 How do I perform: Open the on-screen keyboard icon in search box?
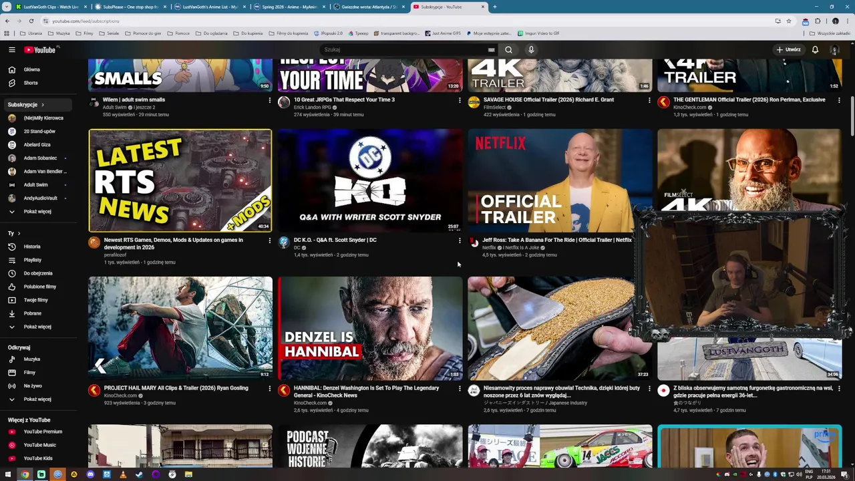point(491,49)
